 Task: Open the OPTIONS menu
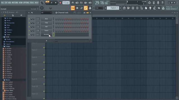26,2
